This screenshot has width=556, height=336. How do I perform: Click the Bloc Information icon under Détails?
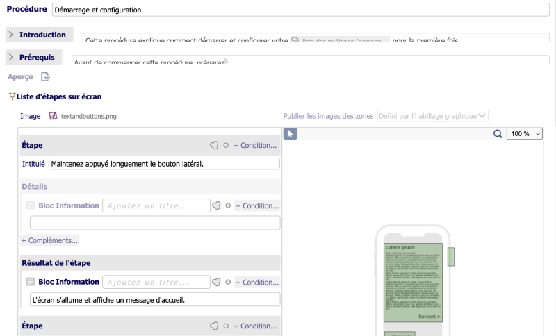point(31,205)
